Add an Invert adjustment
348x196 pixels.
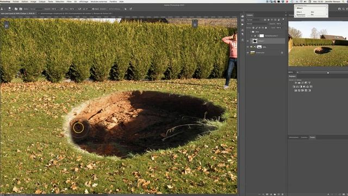click(x=296, y=90)
